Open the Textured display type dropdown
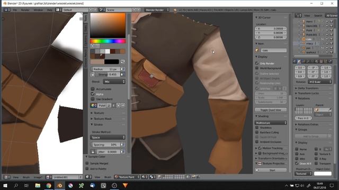 [303, 174]
